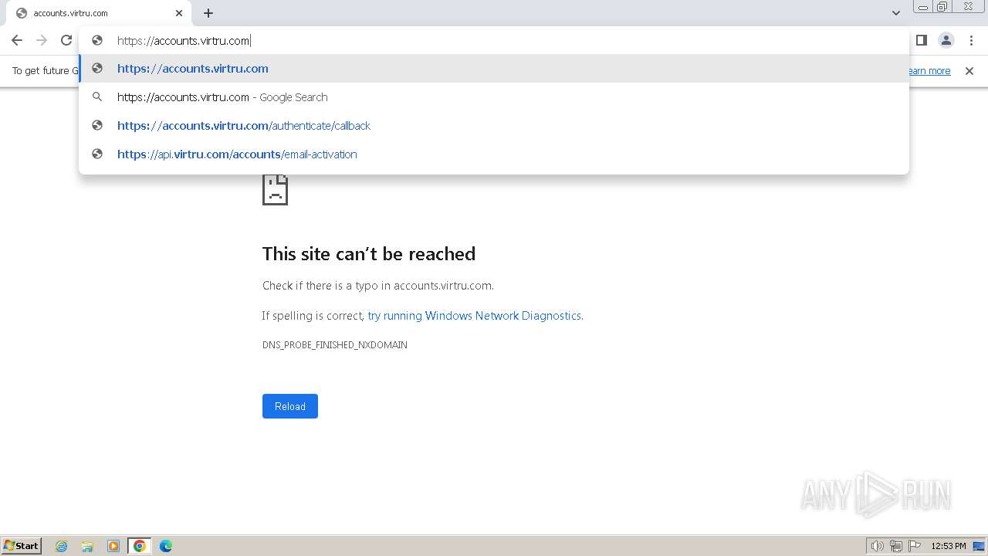Open the Windows Start menu
988x556 pixels.
tap(22, 546)
